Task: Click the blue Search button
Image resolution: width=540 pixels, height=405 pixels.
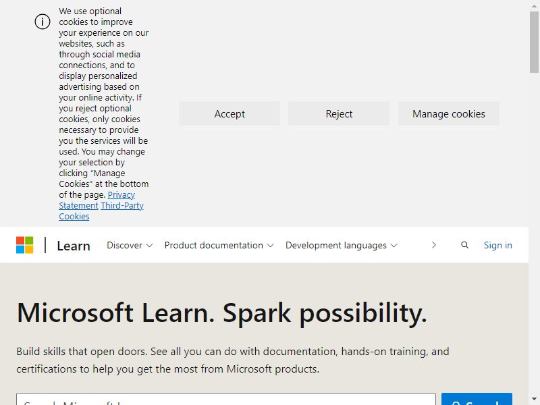Action: pos(477,399)
